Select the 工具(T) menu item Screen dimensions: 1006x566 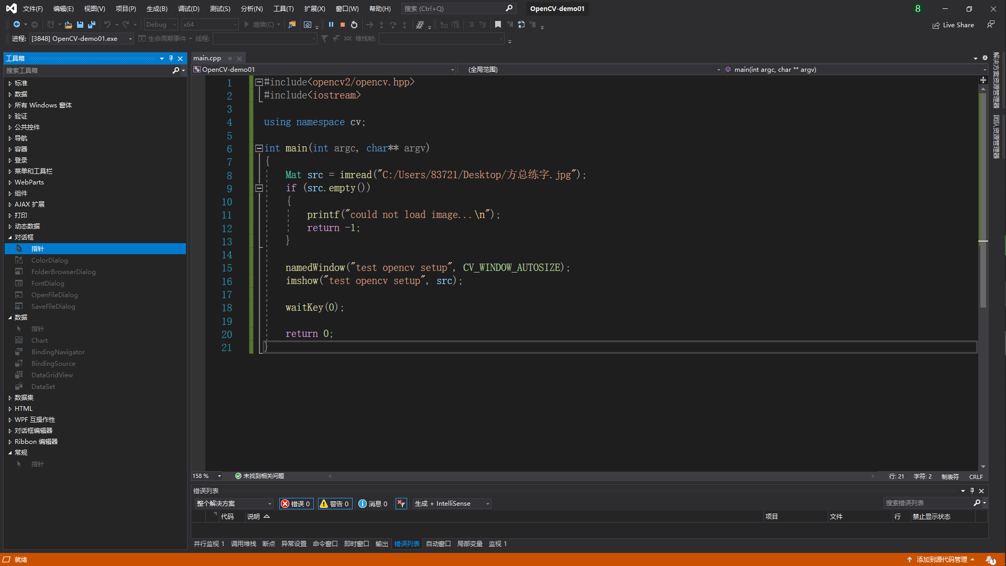[283, 8]
